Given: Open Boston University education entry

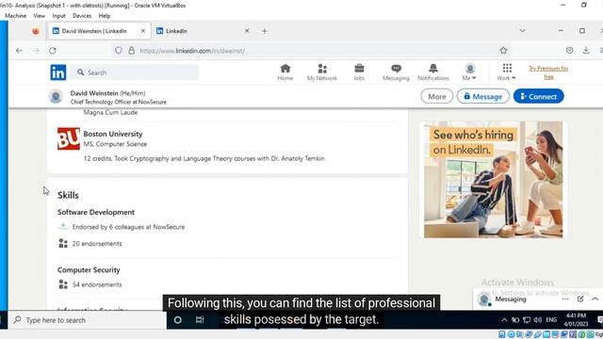Looking at the screenshot, I should pyautogui.click(x=113, y=134).
